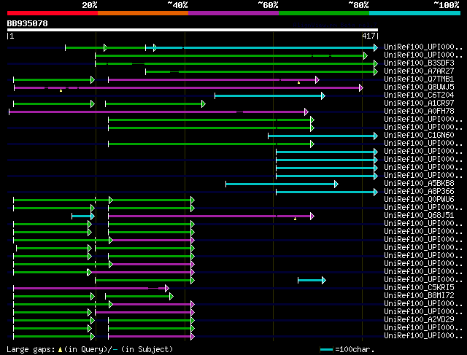This screenshot has height=355, width=467.
Task: Click the orange ~40% identity legend segment
Action: pos(143,13)
